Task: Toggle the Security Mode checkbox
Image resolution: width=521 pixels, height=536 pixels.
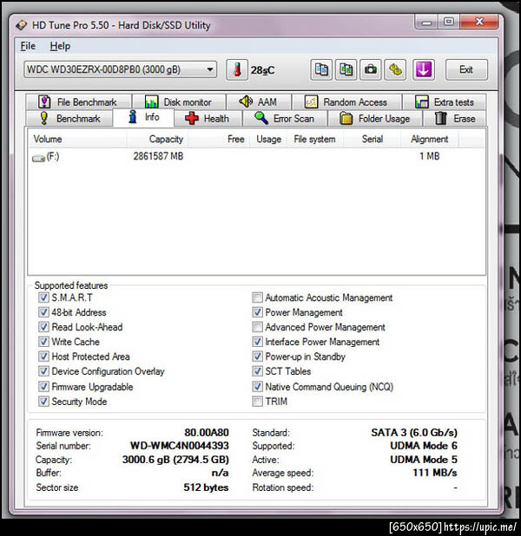Action: coord(43,402)
